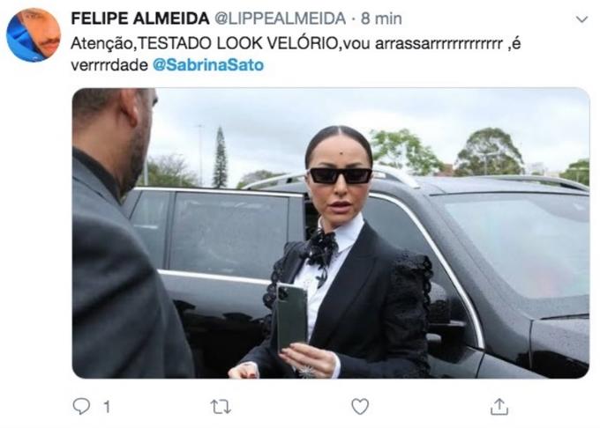The image size is (600, 428).
Task: Open the 8 min timestamp
Action: point(381,18)
